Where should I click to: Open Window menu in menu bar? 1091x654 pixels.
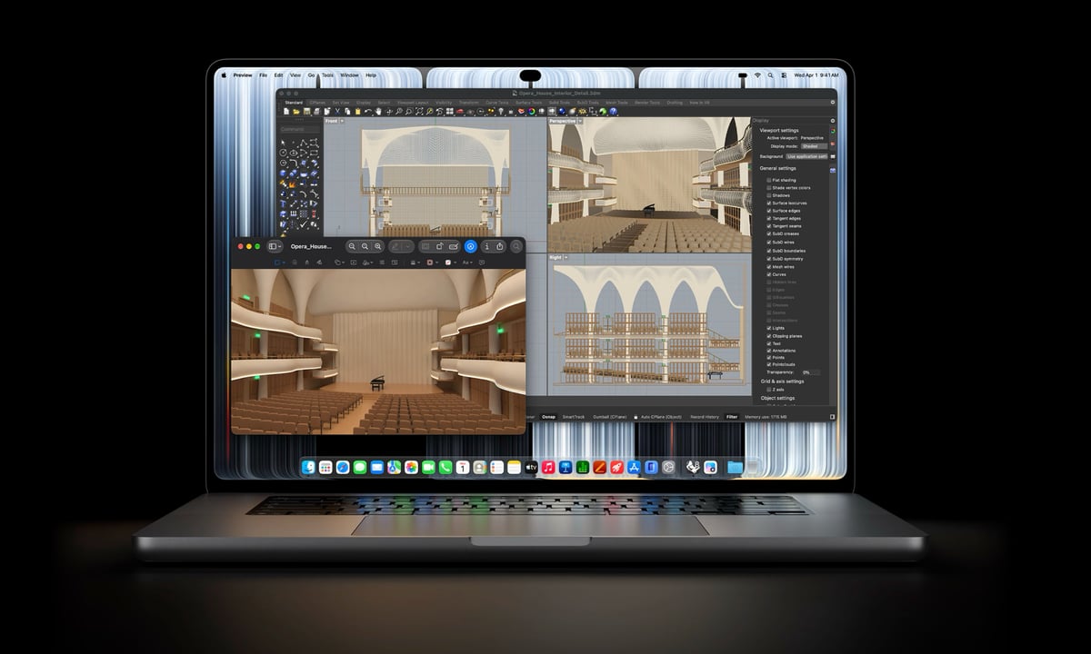[349, 74]
